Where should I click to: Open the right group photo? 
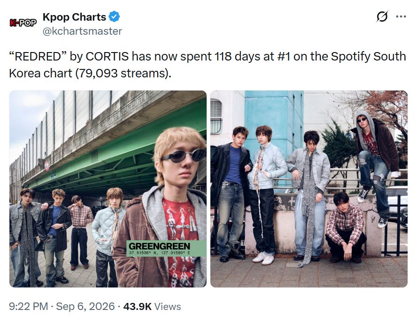pos(309,189)
